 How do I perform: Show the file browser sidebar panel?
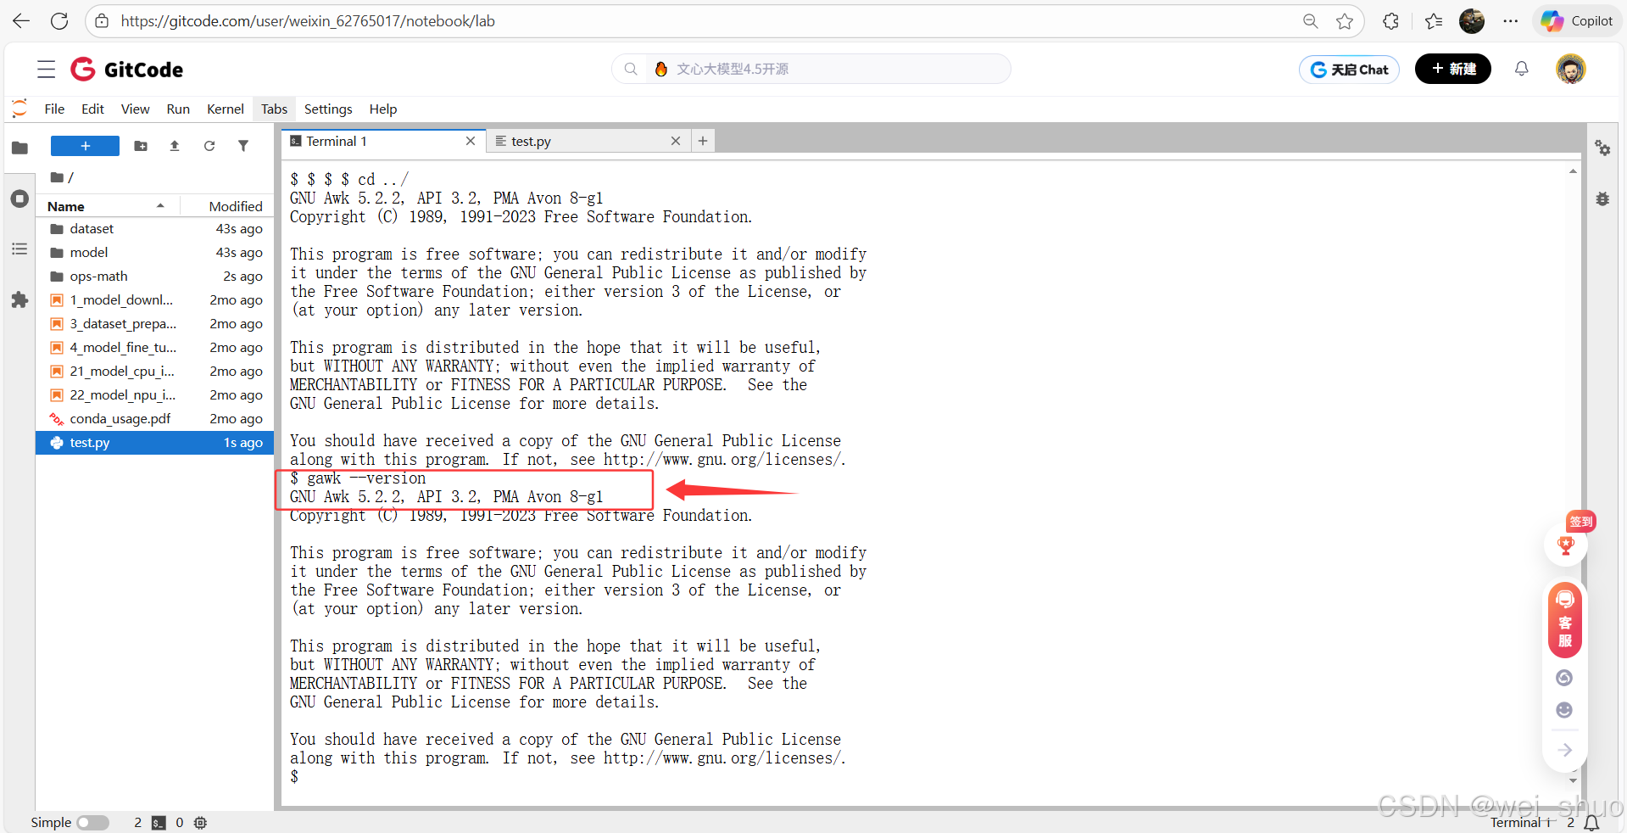(x=20, y=148)
